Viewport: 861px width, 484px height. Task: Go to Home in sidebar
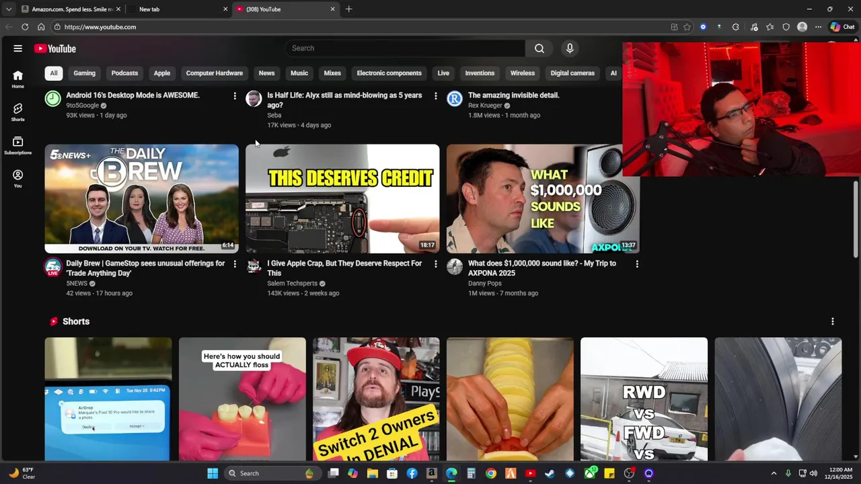[x=18, y=79]
